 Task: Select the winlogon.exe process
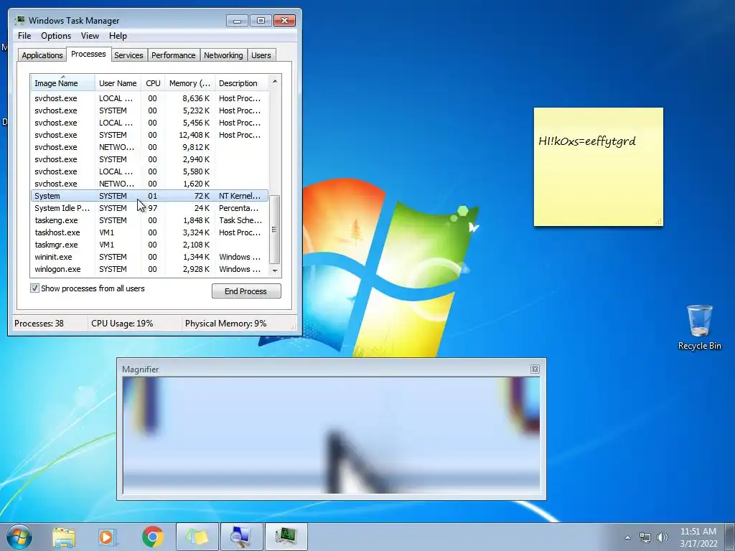pyautogui.click(x=149, y=269)
